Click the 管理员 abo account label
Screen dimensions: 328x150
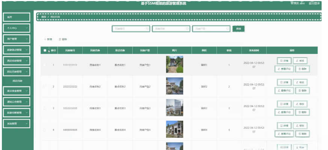298,3
